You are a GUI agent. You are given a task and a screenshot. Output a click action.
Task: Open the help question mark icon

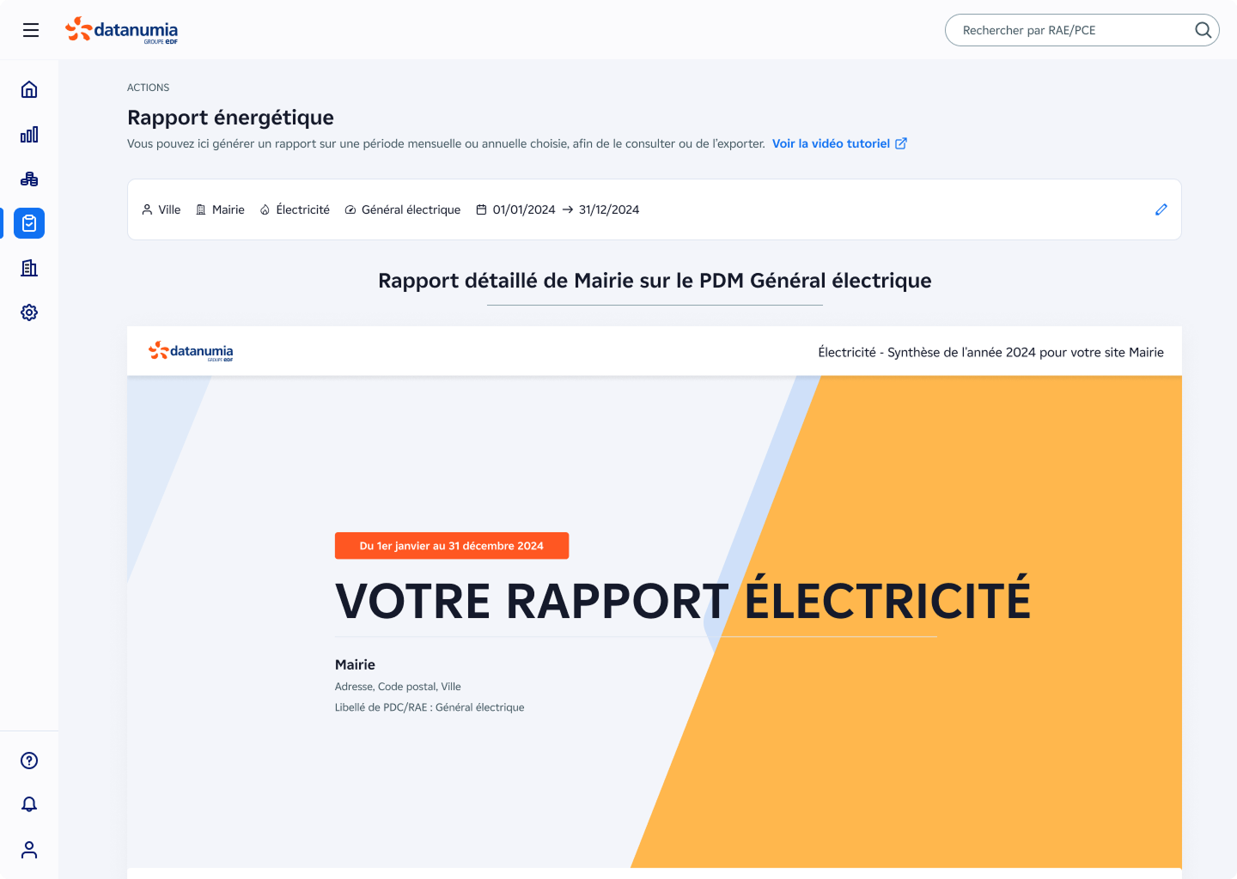tap(29, 761)
